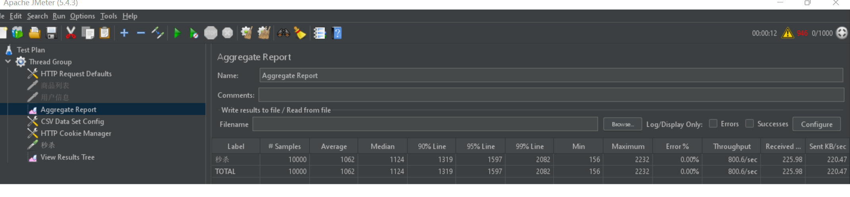
Task: Focus the Comments input field
Action: (551, 95)
